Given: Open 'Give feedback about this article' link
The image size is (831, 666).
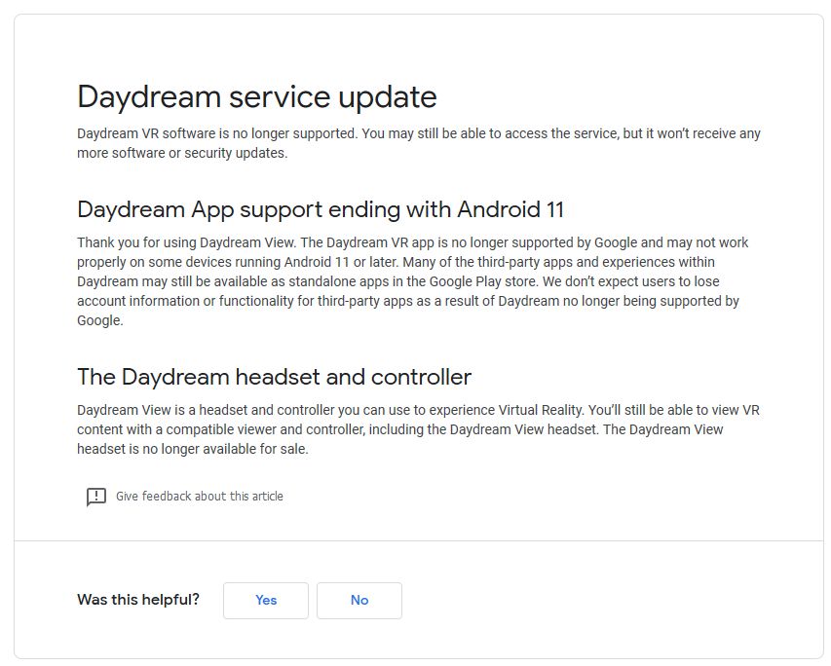Looking at the screenshot, I should [200, 497].
